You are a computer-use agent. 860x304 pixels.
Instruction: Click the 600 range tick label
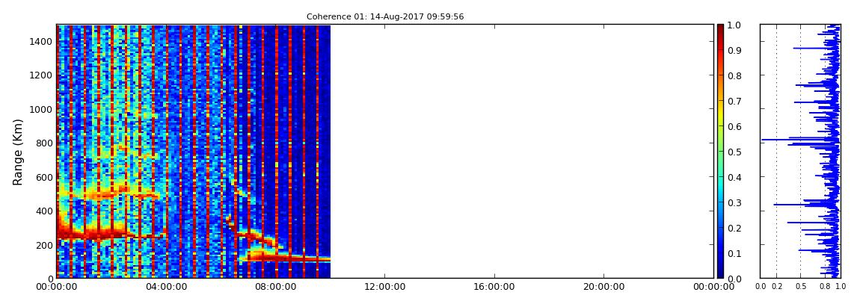click(x=44, y=178)
